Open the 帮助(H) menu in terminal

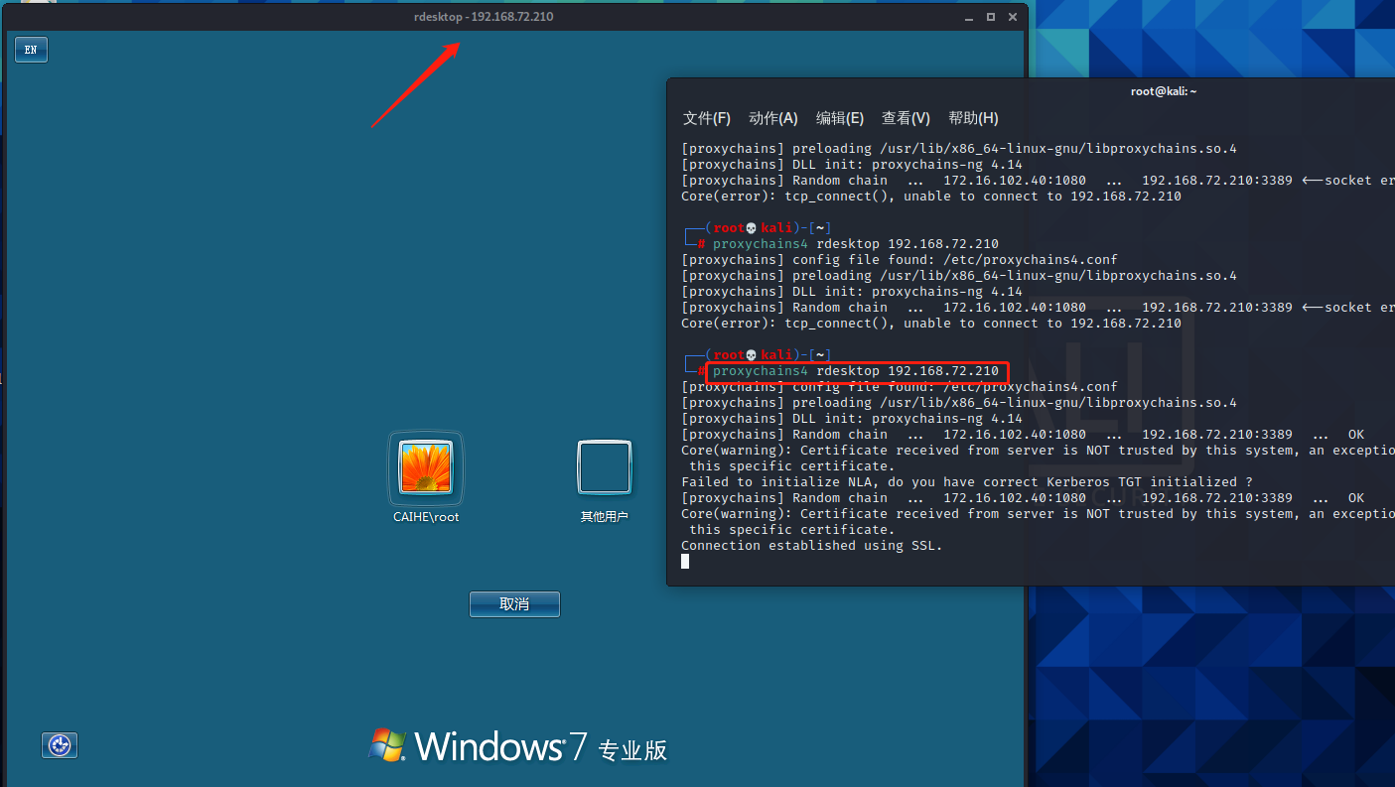(973, 118)
